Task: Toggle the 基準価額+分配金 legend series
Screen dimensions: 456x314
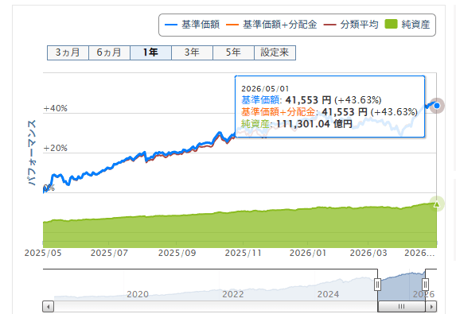Action: coord(271,25)
